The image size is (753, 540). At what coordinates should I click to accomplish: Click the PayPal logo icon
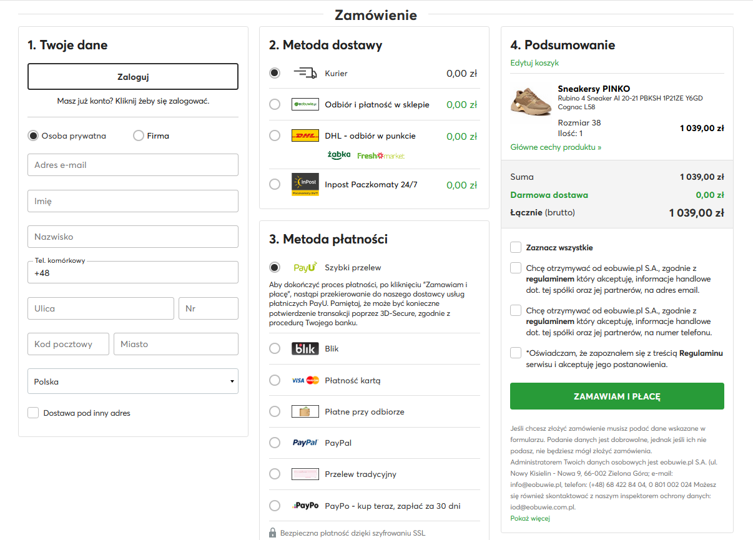point(305,443)
